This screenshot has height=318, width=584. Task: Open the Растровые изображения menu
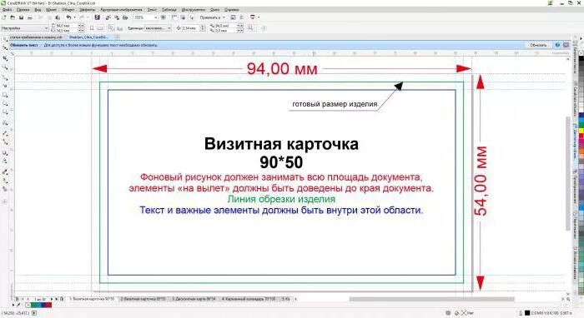tap(121, 10)
